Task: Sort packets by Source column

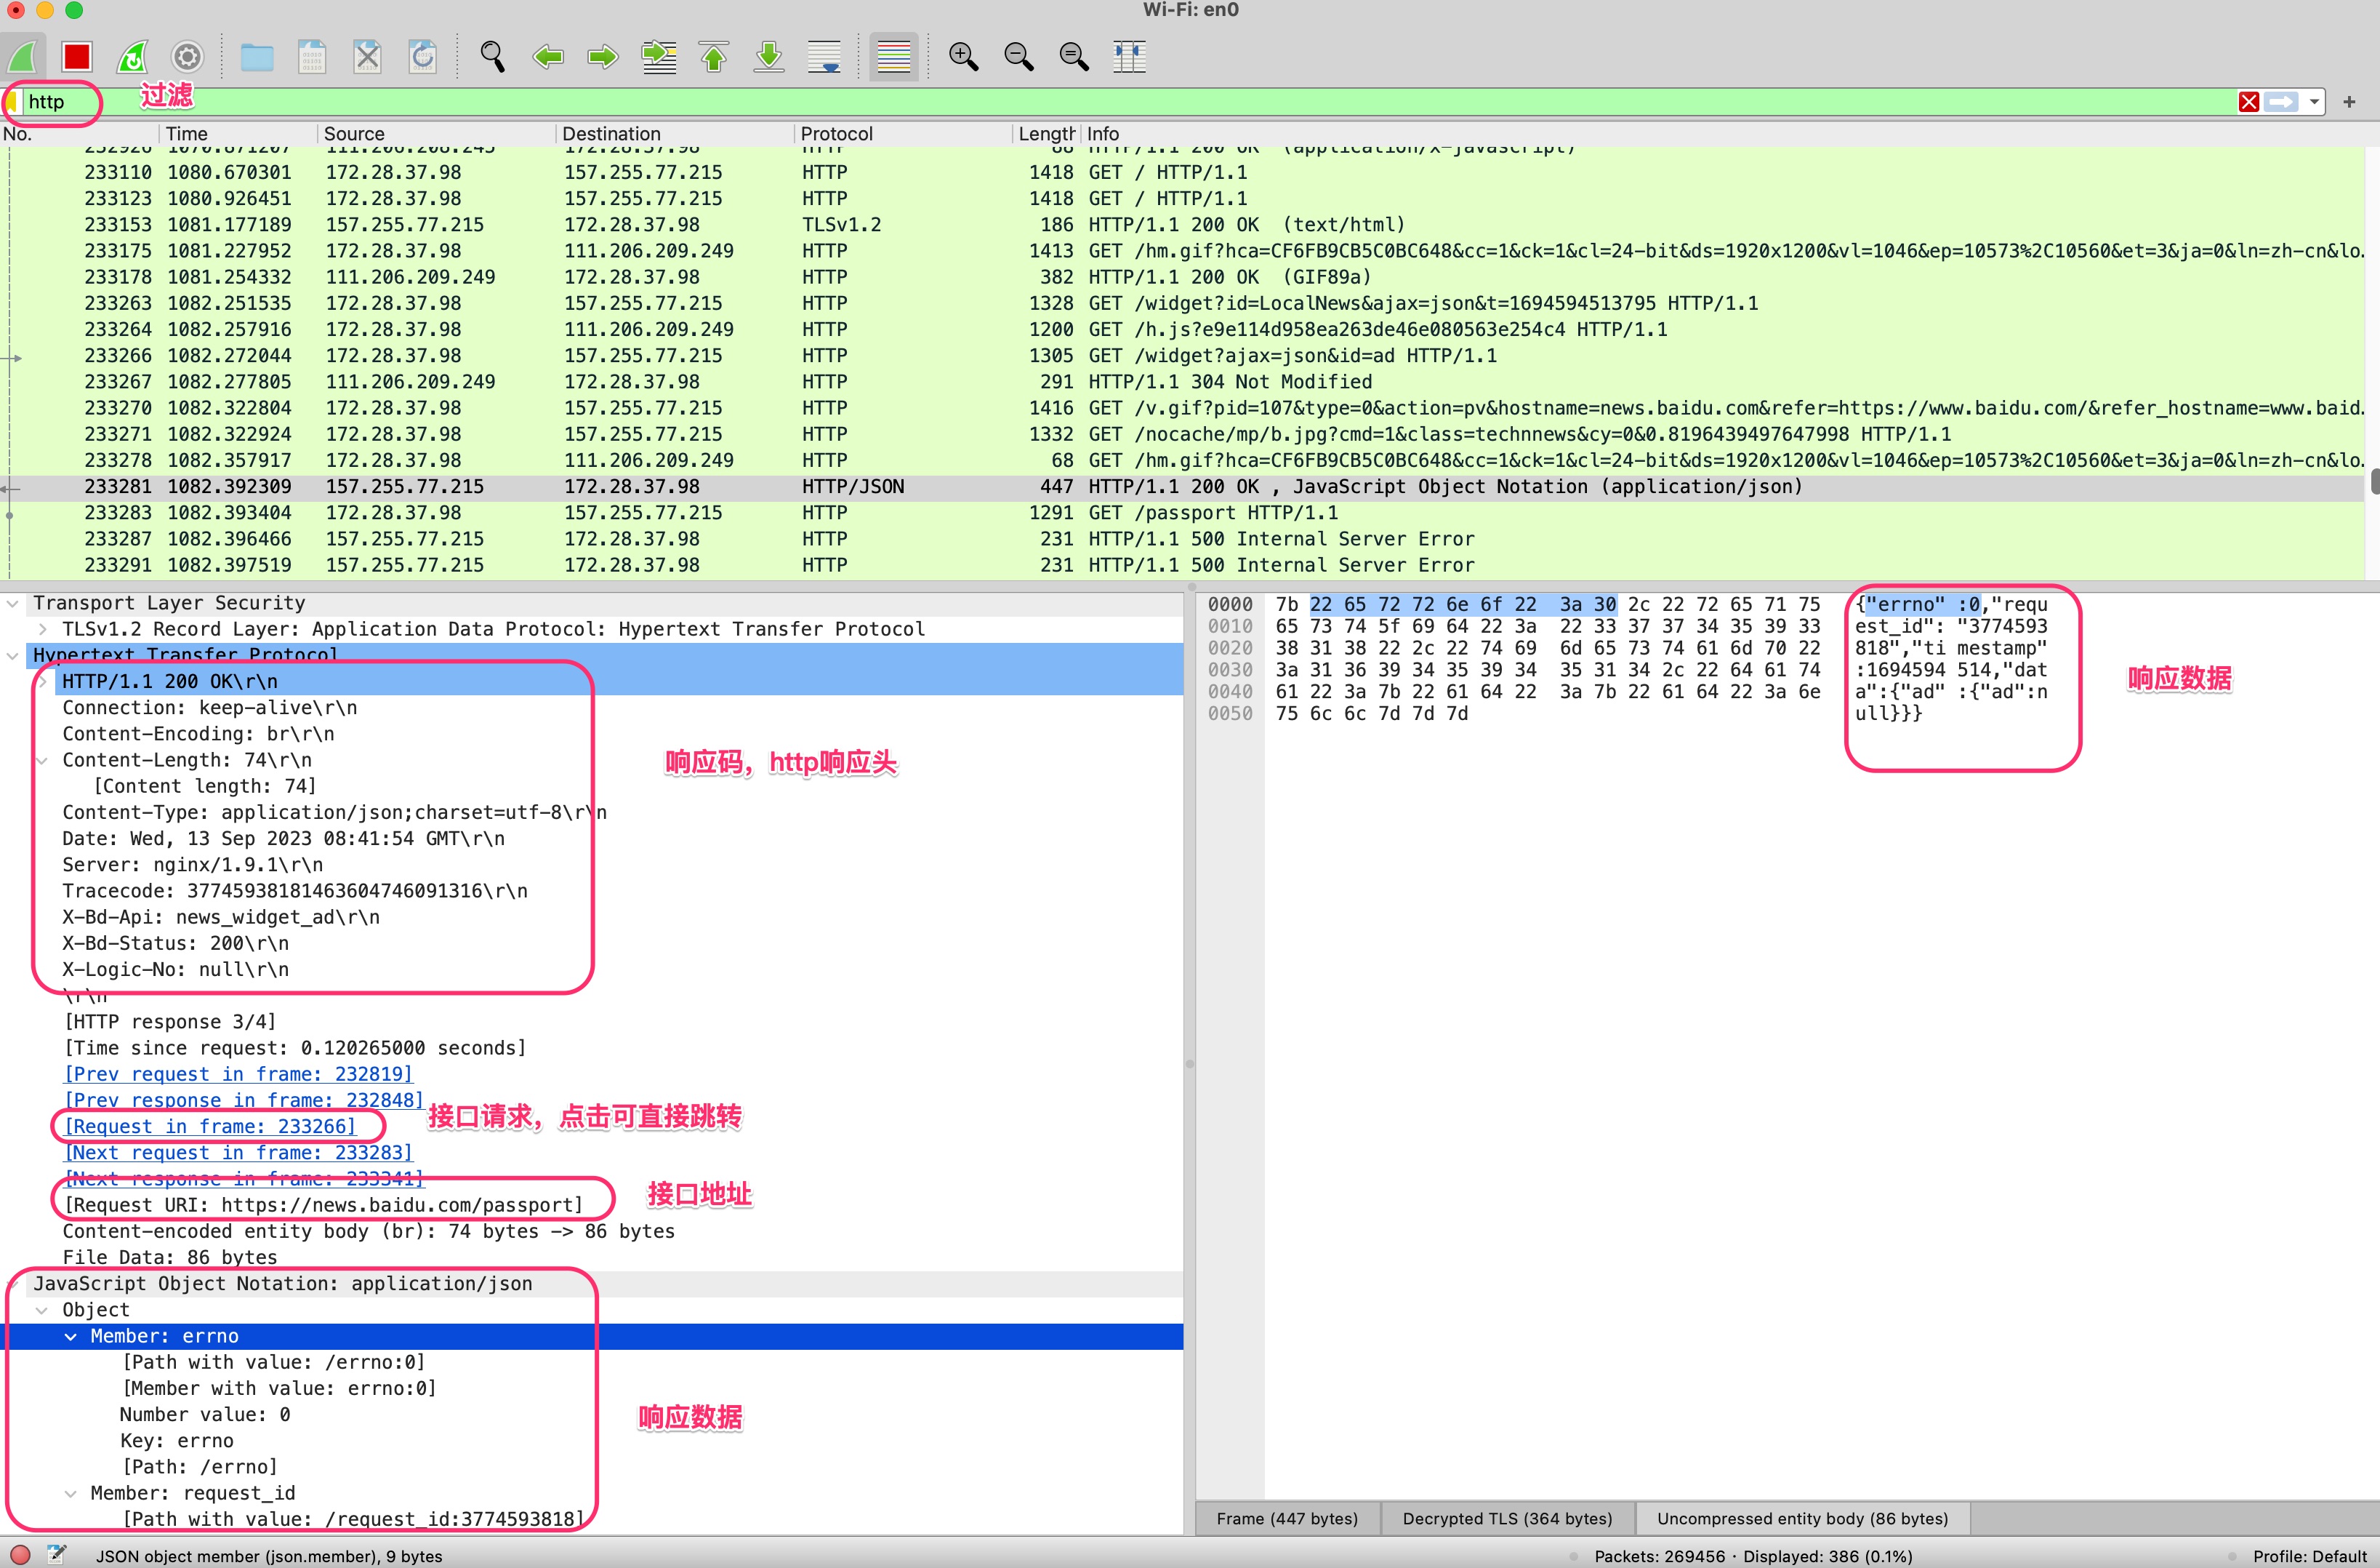Action: tap(436, 133)
